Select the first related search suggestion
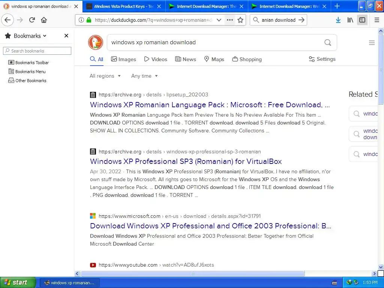This screenshot has width=384, height=288. 363,114
